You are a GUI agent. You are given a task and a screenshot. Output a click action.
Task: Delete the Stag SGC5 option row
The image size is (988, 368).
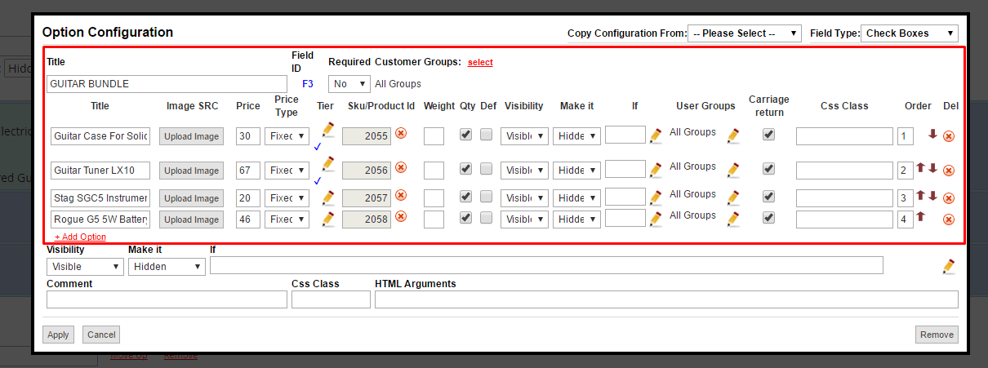click(948, 198)
